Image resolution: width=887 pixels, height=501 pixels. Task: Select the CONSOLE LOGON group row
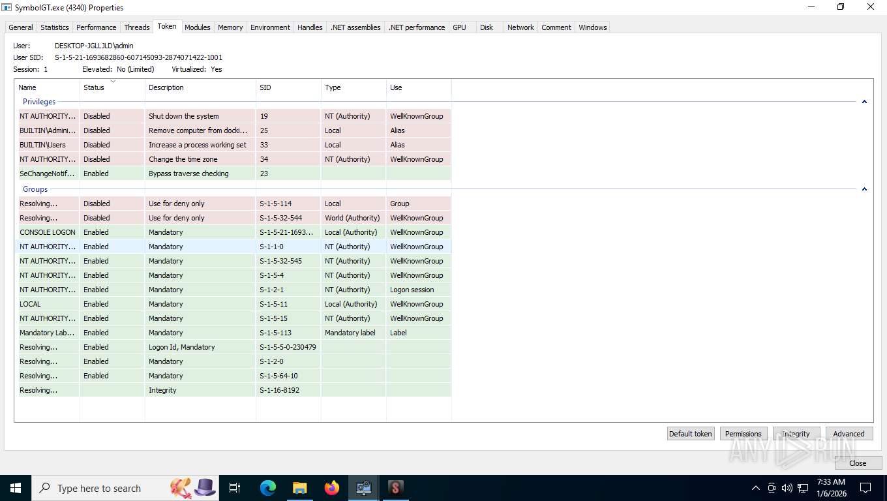pyautogui.click(x=233, y=232)
